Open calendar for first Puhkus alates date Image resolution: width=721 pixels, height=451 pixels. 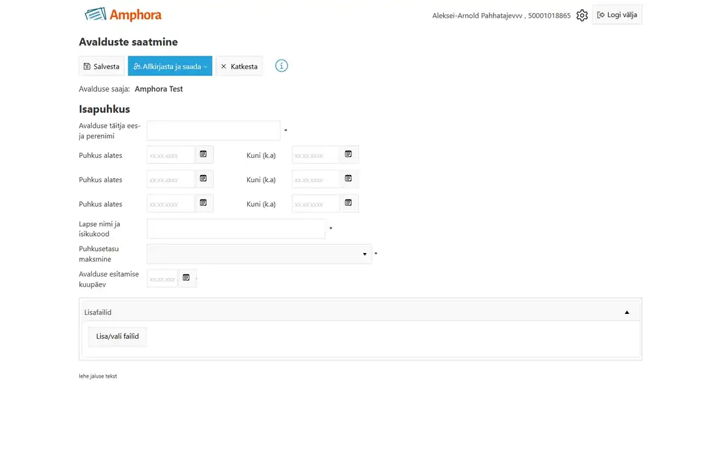tap(203, 155)
